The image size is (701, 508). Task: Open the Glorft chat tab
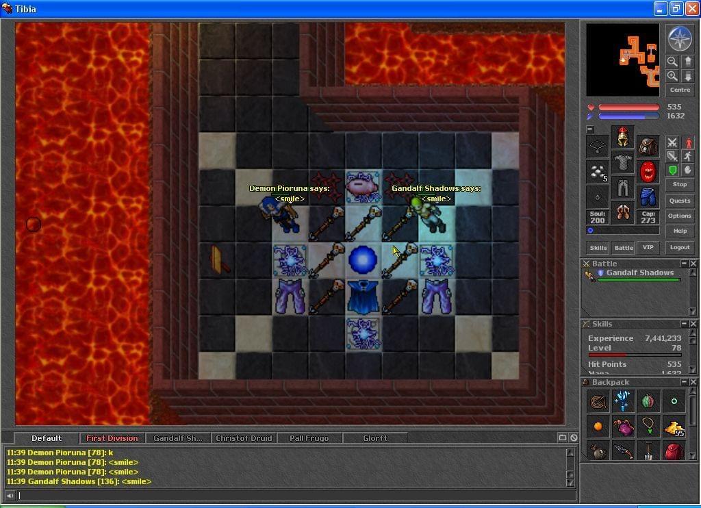click(375, 438)
